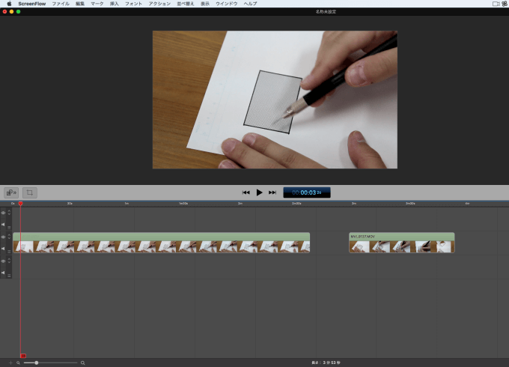Viewport: 509px width, 367px height.
Task: Open the ScreenFlow application menu
Action: [31, 4]
